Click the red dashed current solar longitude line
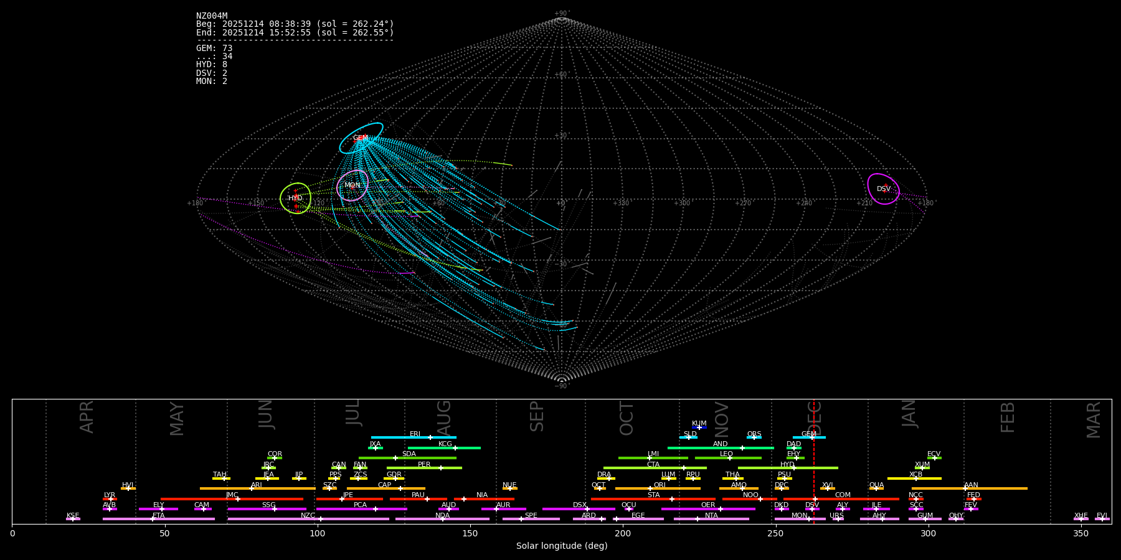Viewport: 1121px width, 560px height. click(813, 461)
